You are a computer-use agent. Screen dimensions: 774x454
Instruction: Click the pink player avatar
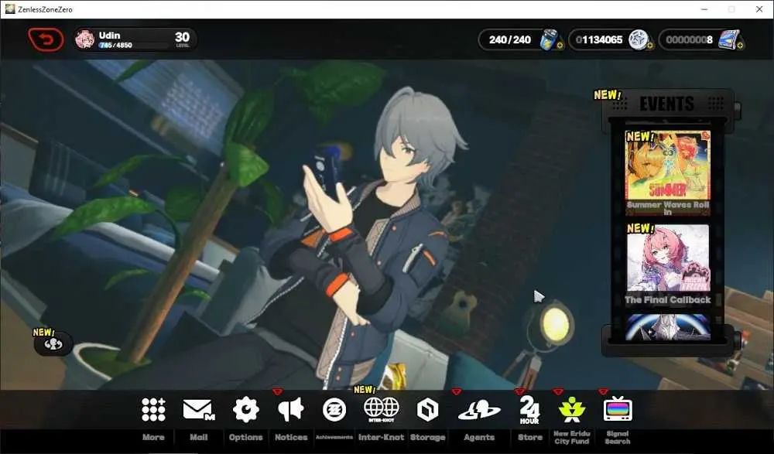pos(85,39)
